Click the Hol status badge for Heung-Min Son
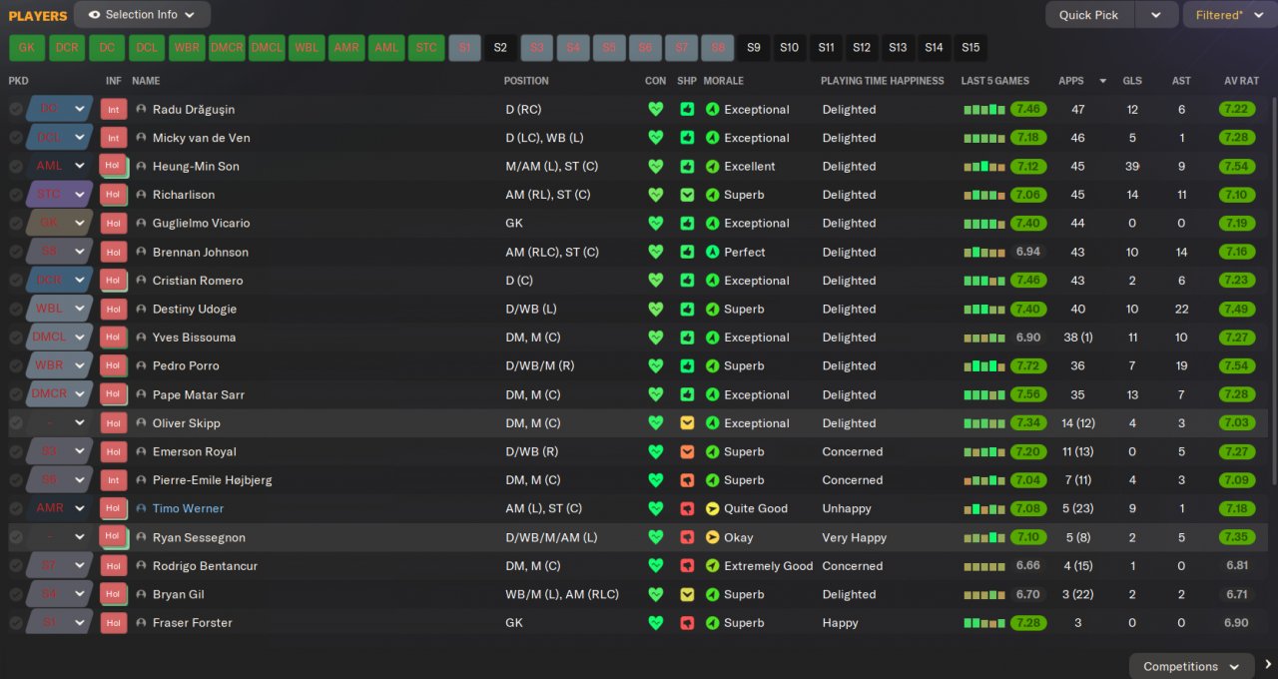Viewport: 1278px width, 679px height. point(114,167)
